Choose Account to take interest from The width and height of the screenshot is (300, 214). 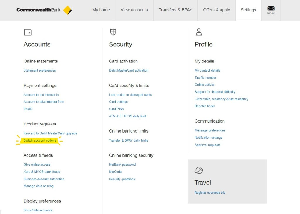[x=44, y=102]
